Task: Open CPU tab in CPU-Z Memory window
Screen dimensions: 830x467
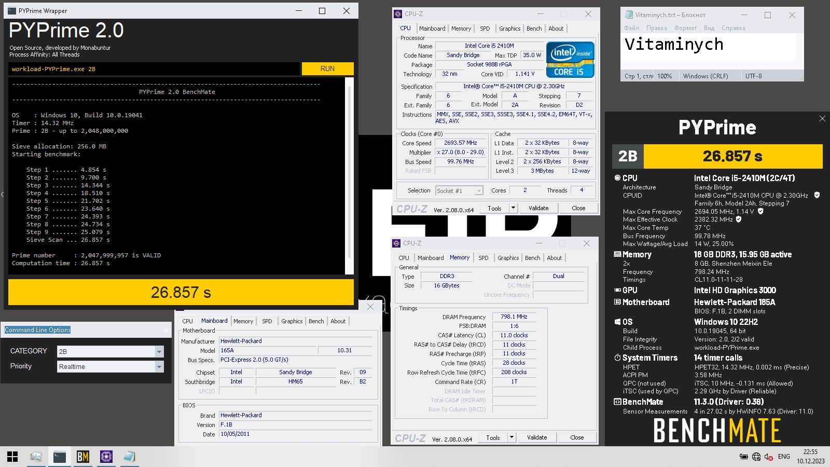Action: 404,258
